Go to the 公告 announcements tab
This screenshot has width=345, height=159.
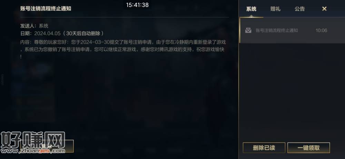[300, 9]
